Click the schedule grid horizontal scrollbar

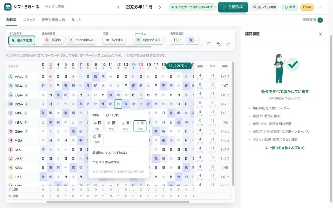(x=118, y=201)
